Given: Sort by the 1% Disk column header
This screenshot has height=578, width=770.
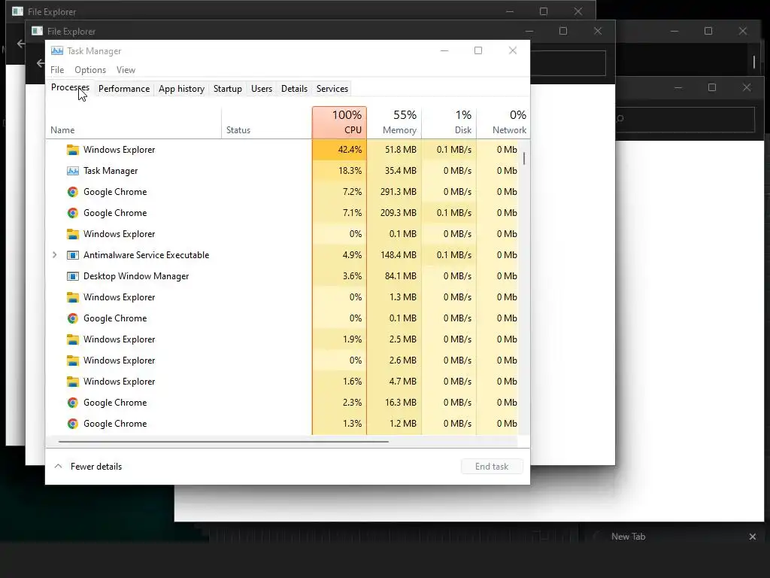Looking at the screenshot, I should 450,123.
